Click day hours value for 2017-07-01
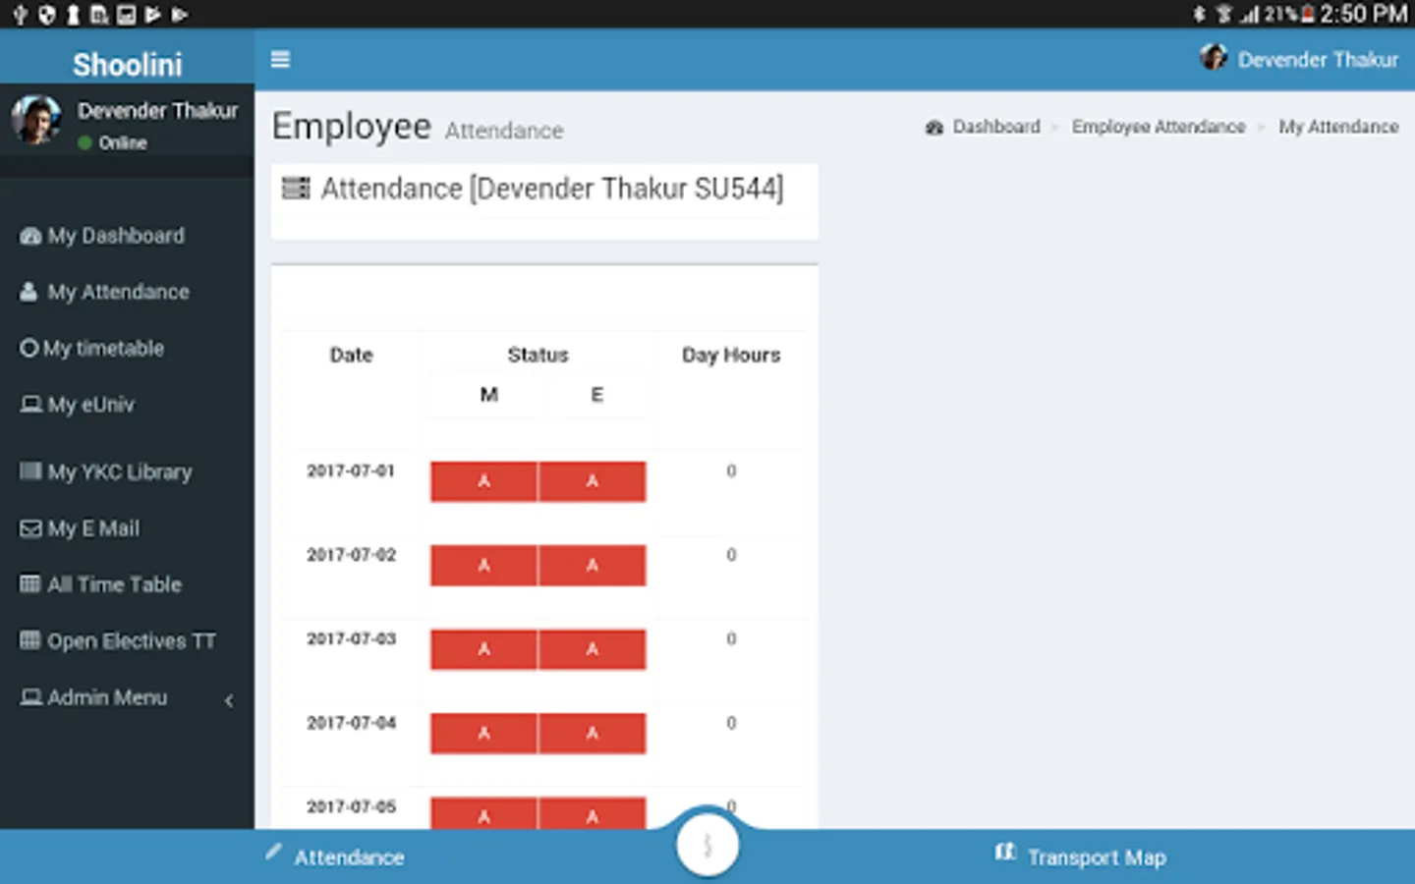 (731, 471)
